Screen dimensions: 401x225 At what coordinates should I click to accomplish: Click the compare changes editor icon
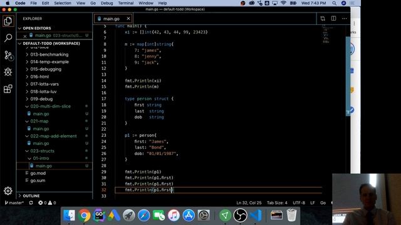tap(323, 19)
